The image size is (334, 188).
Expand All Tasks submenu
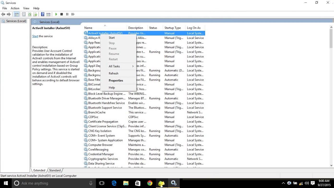coord(118,66)
